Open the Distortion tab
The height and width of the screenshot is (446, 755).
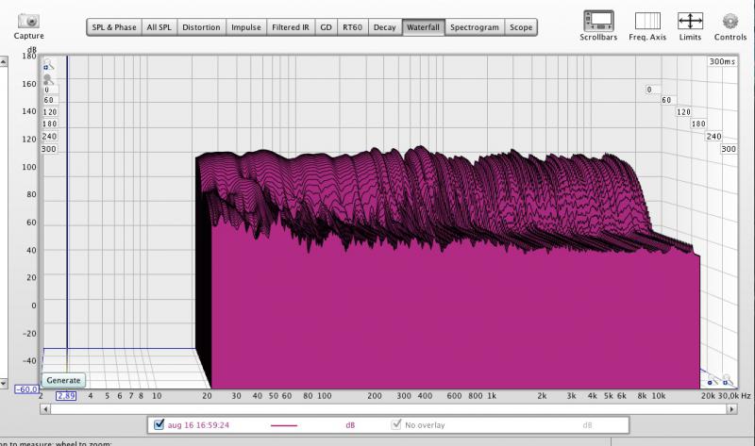pos(201,27)
